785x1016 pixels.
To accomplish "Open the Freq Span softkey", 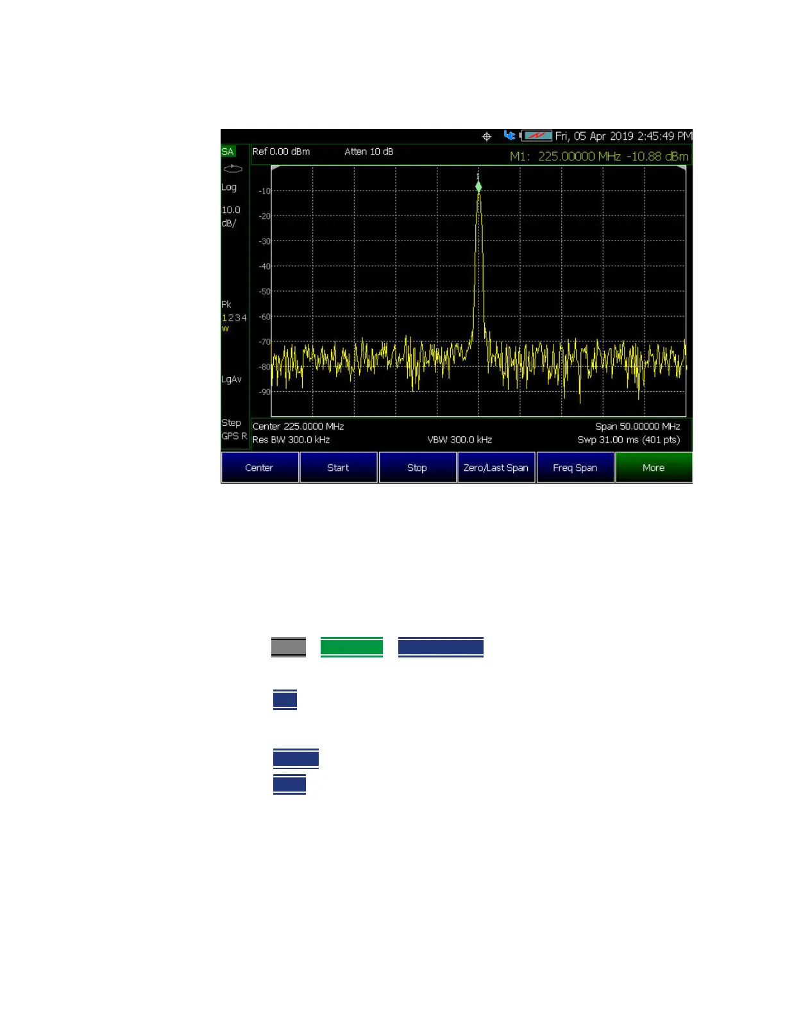I will (x=575, y=468).
